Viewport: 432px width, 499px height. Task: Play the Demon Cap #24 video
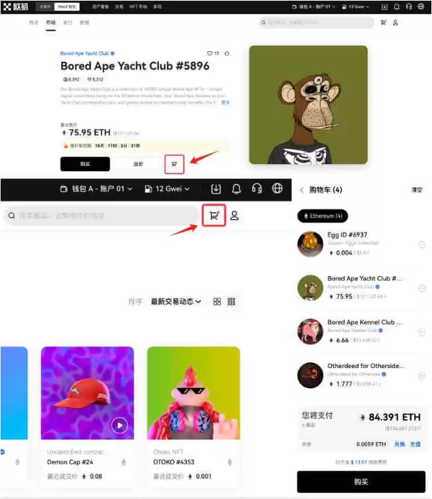click(x=119, y=425)
